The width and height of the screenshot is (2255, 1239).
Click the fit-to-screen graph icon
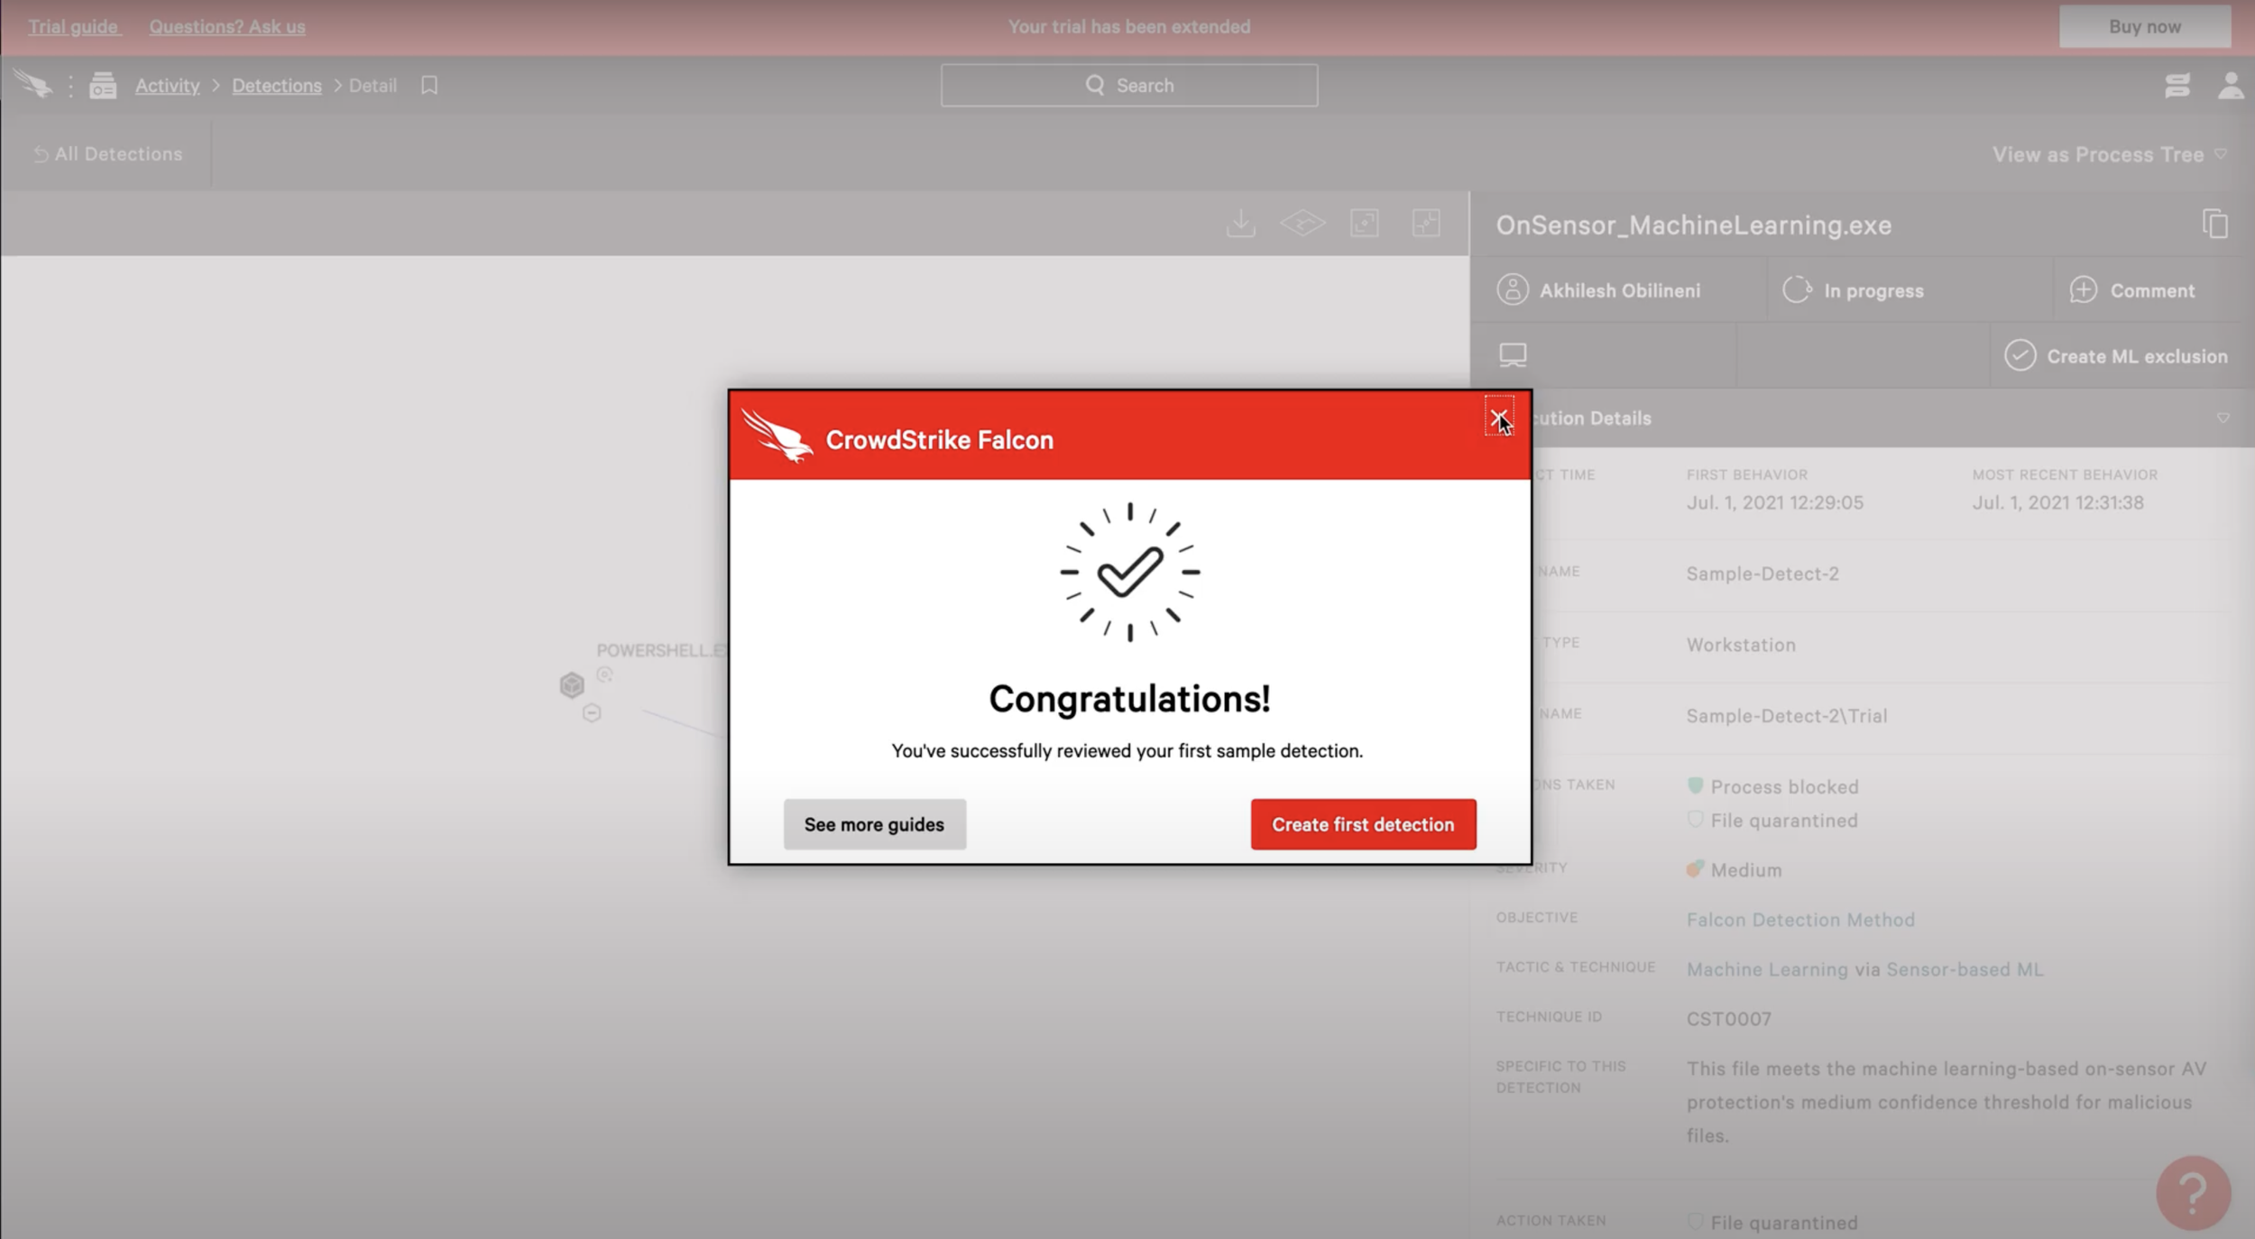coord(1364,224)
